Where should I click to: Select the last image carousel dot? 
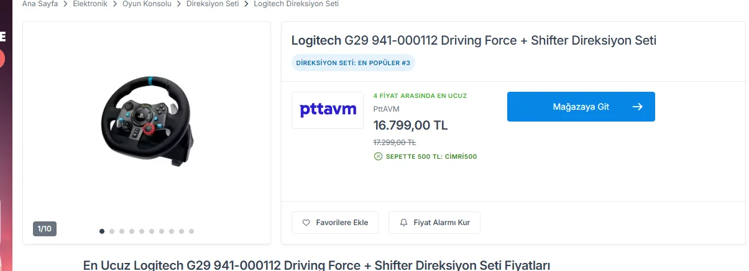click(x=191, y=231)
